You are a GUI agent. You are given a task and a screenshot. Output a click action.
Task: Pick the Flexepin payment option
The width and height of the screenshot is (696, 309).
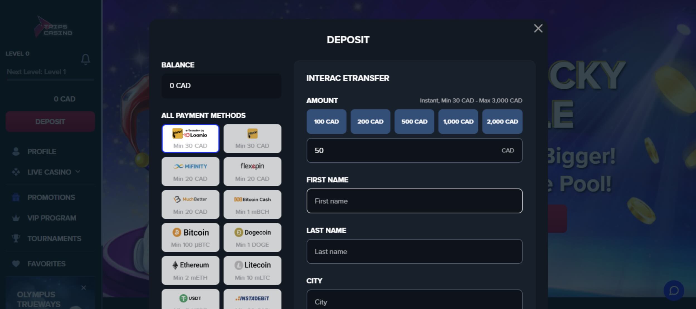point(252,171)
